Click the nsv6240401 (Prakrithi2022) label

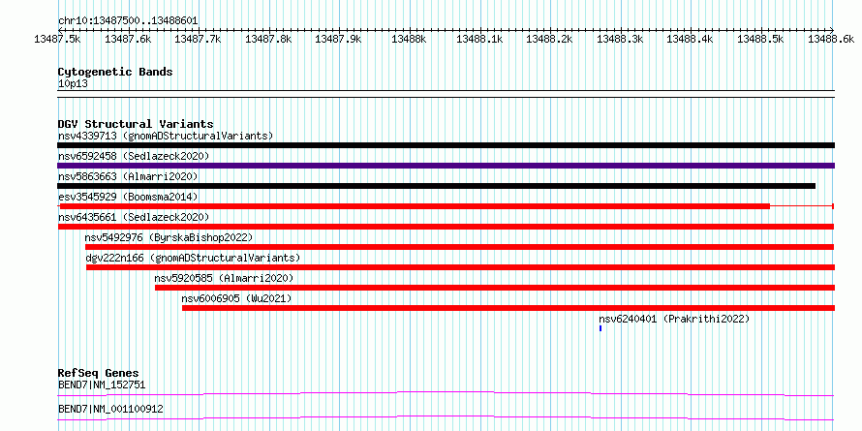674,319
